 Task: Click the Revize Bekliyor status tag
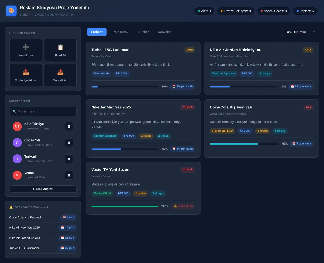point(222,131)
